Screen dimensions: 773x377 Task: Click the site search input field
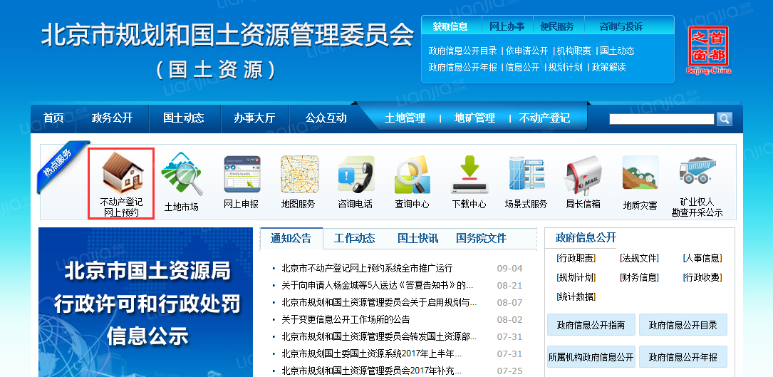[662, 119]
